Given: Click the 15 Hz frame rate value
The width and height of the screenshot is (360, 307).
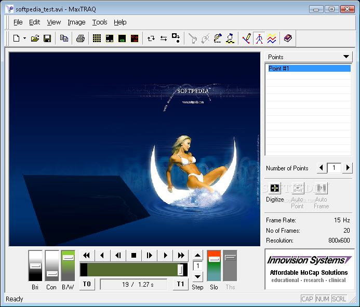Looking at the screenshot, I should [342, 220].
